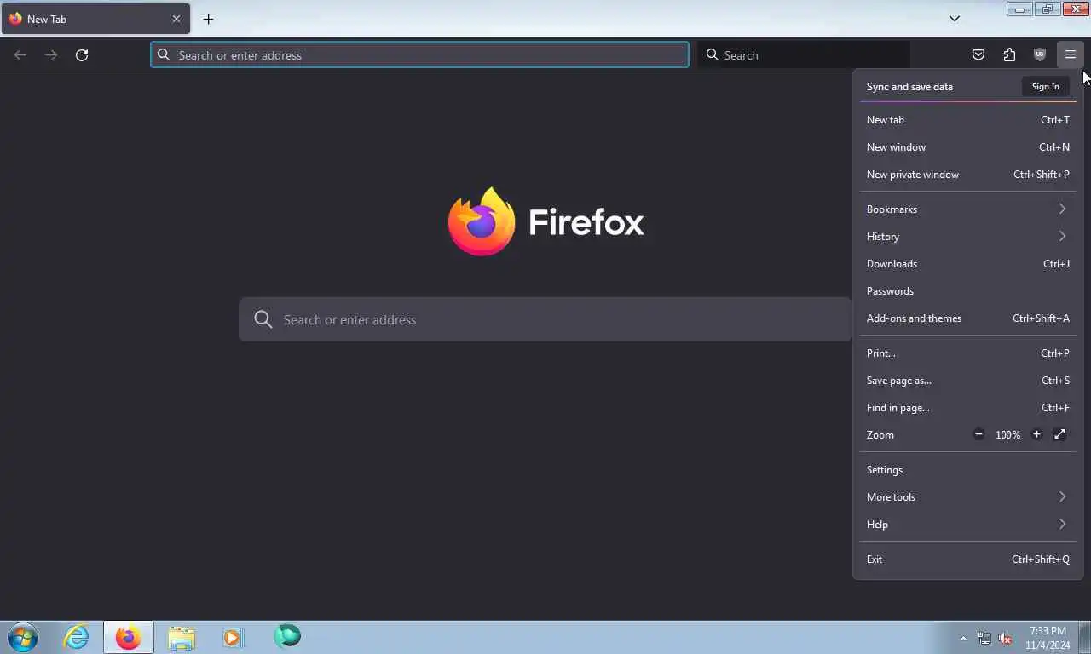The height and width of the screenshot is (654, 1091).
Task: Choose Exit from the menu
Action: 967,559
